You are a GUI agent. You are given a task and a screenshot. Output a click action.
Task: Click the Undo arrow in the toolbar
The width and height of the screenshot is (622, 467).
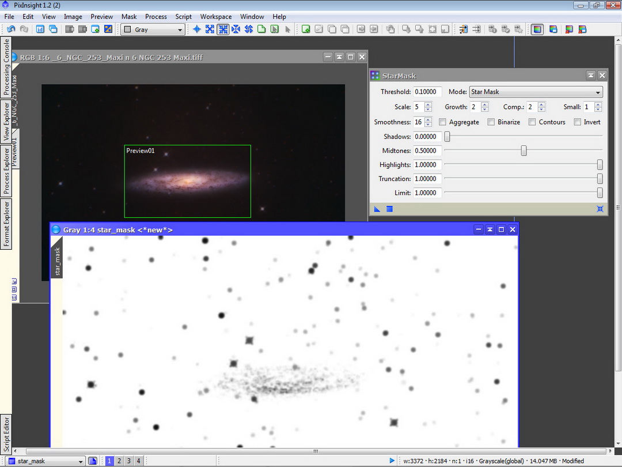tap(11, 29)
